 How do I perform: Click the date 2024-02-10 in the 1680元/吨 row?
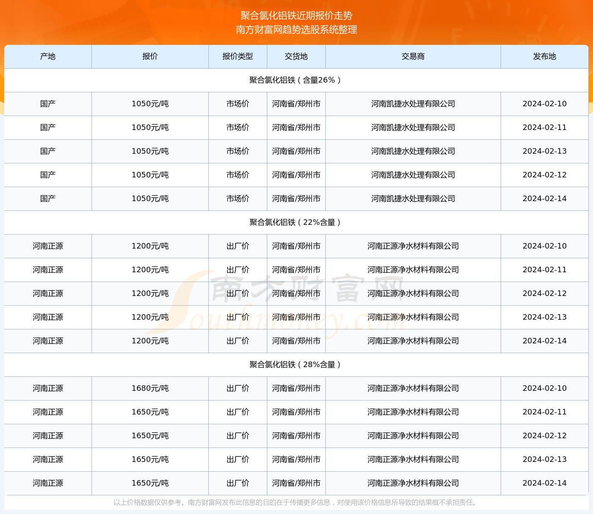pyautogui.click(x=545, y=388)
